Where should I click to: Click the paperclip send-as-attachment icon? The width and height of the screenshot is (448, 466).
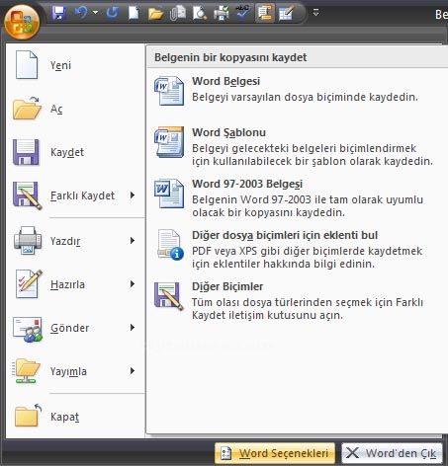pos(178,14)
